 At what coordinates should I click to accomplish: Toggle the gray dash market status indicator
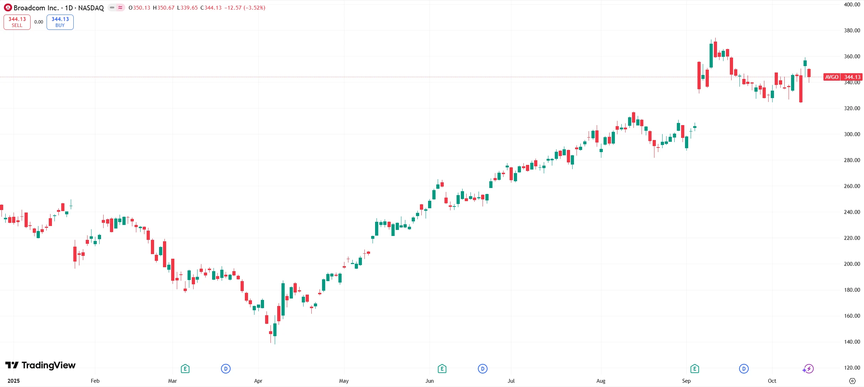112,7
